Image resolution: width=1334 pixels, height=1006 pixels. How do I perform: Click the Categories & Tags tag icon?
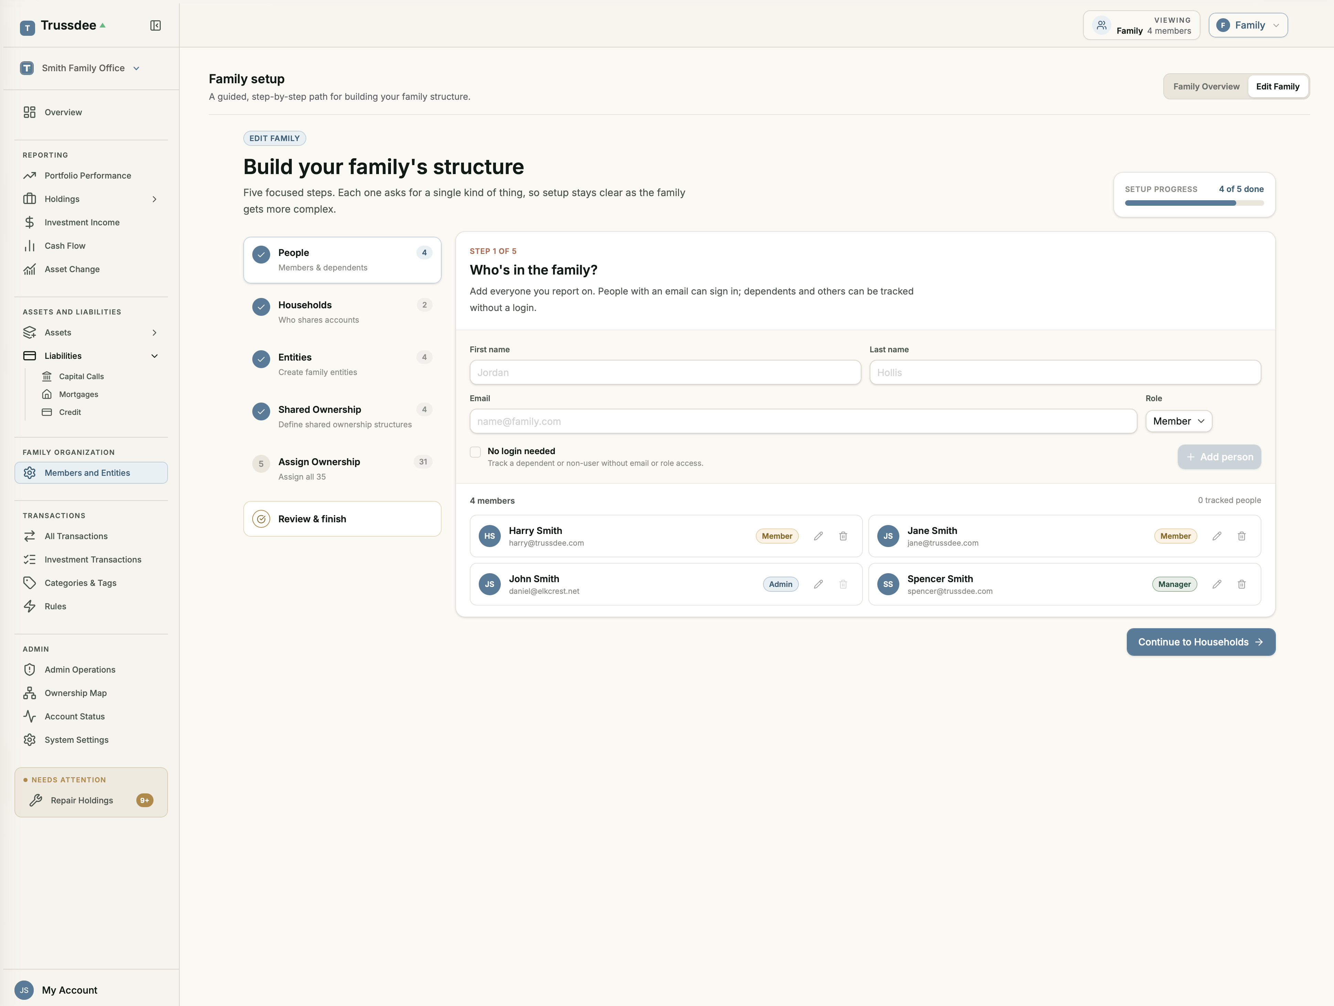30,583
